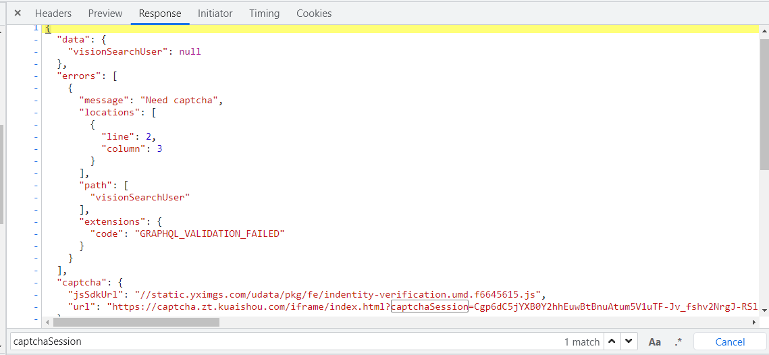The image size is (769, 355).
Task: Cancel the search bar
Action: tap(730, 342)
